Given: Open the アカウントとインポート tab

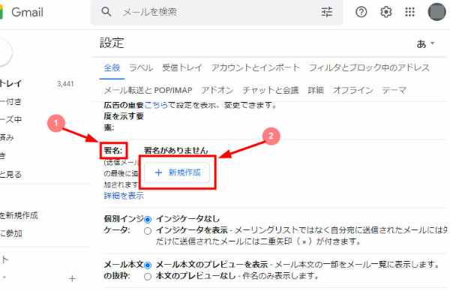Looking at the screenshot, I should (256, 67).
